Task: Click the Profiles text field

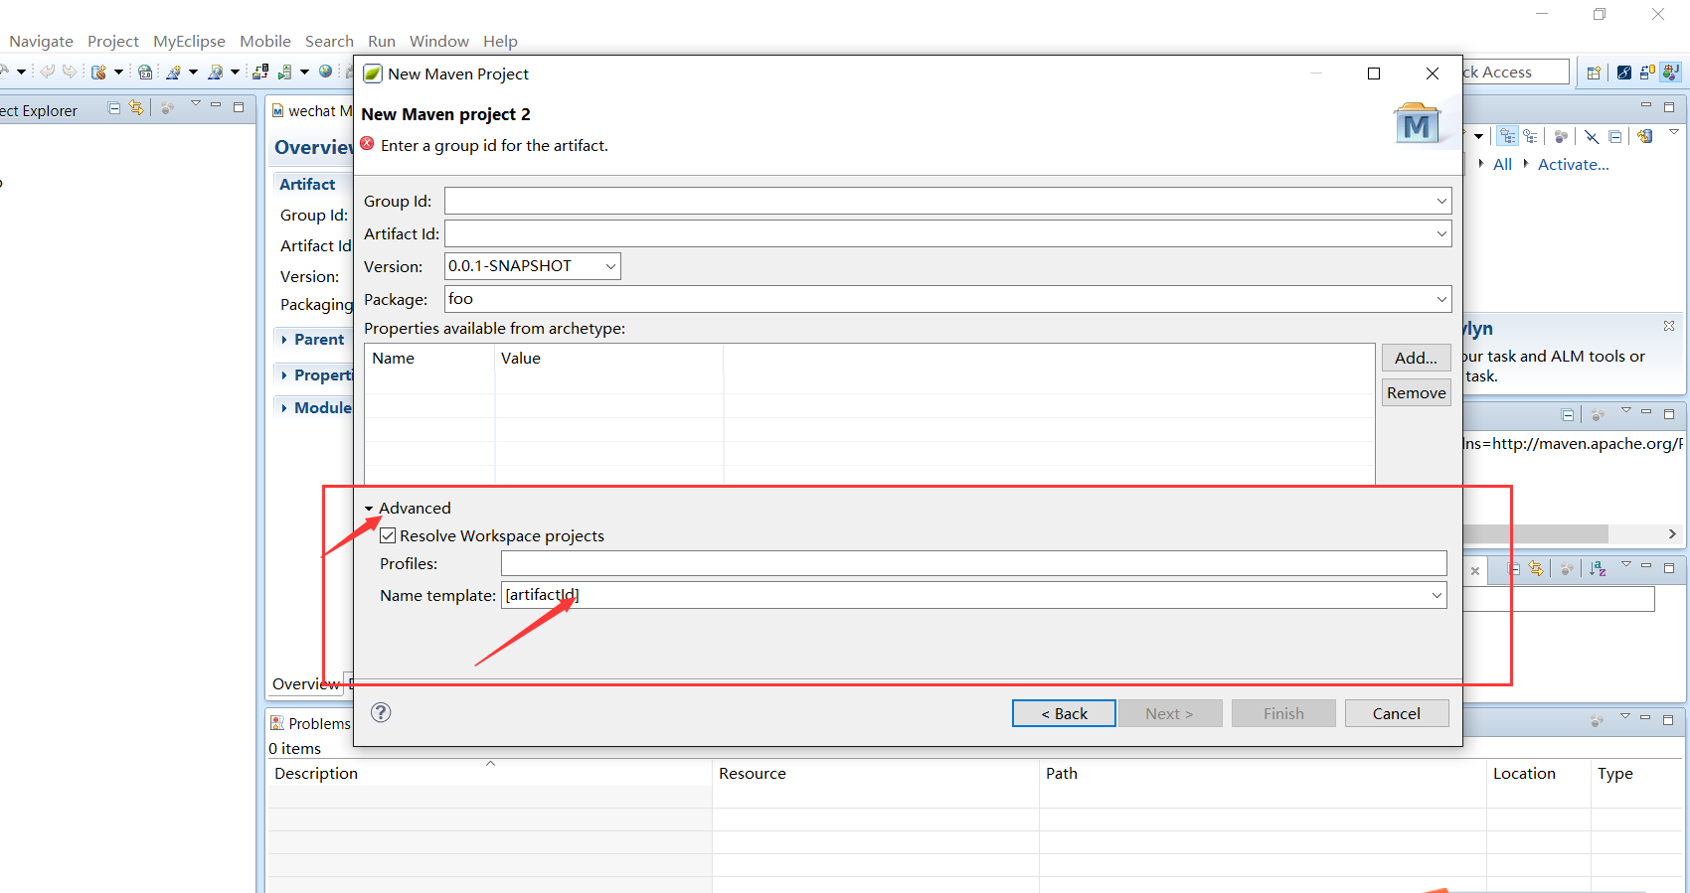Action: (972, 564)
